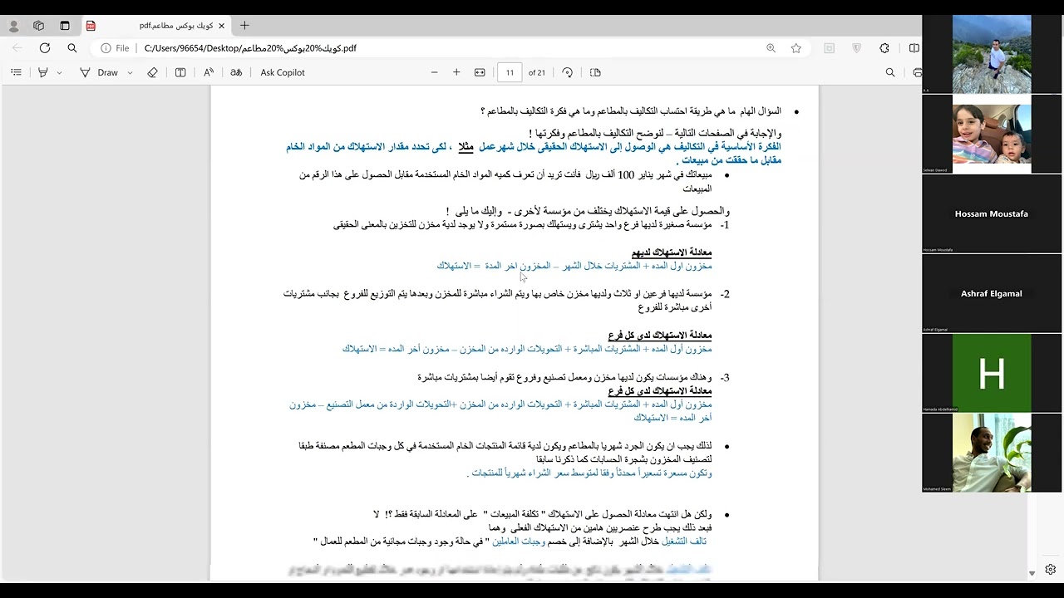Add a text box to PDF
The image size is (1064, 598).
[180, 72]
